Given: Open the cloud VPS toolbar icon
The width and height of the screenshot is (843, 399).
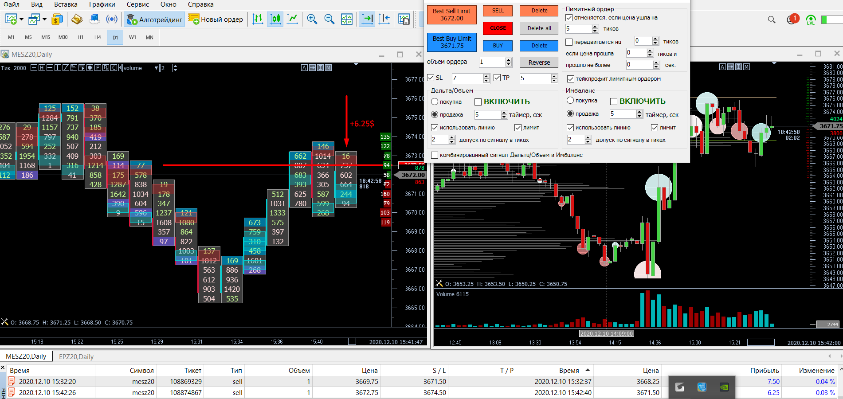Looking at the screenshot, I should click(94, 19).
